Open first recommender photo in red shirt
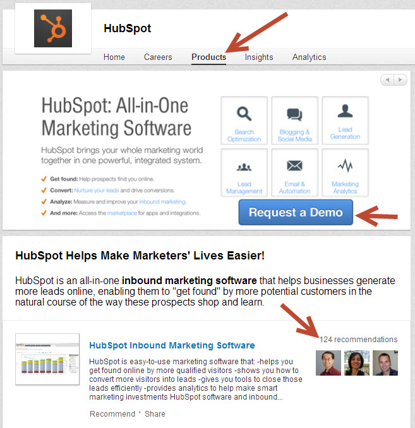 click(x=328, y=363)
